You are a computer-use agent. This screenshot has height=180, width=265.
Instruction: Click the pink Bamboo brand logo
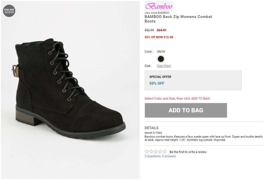point(159,6)
